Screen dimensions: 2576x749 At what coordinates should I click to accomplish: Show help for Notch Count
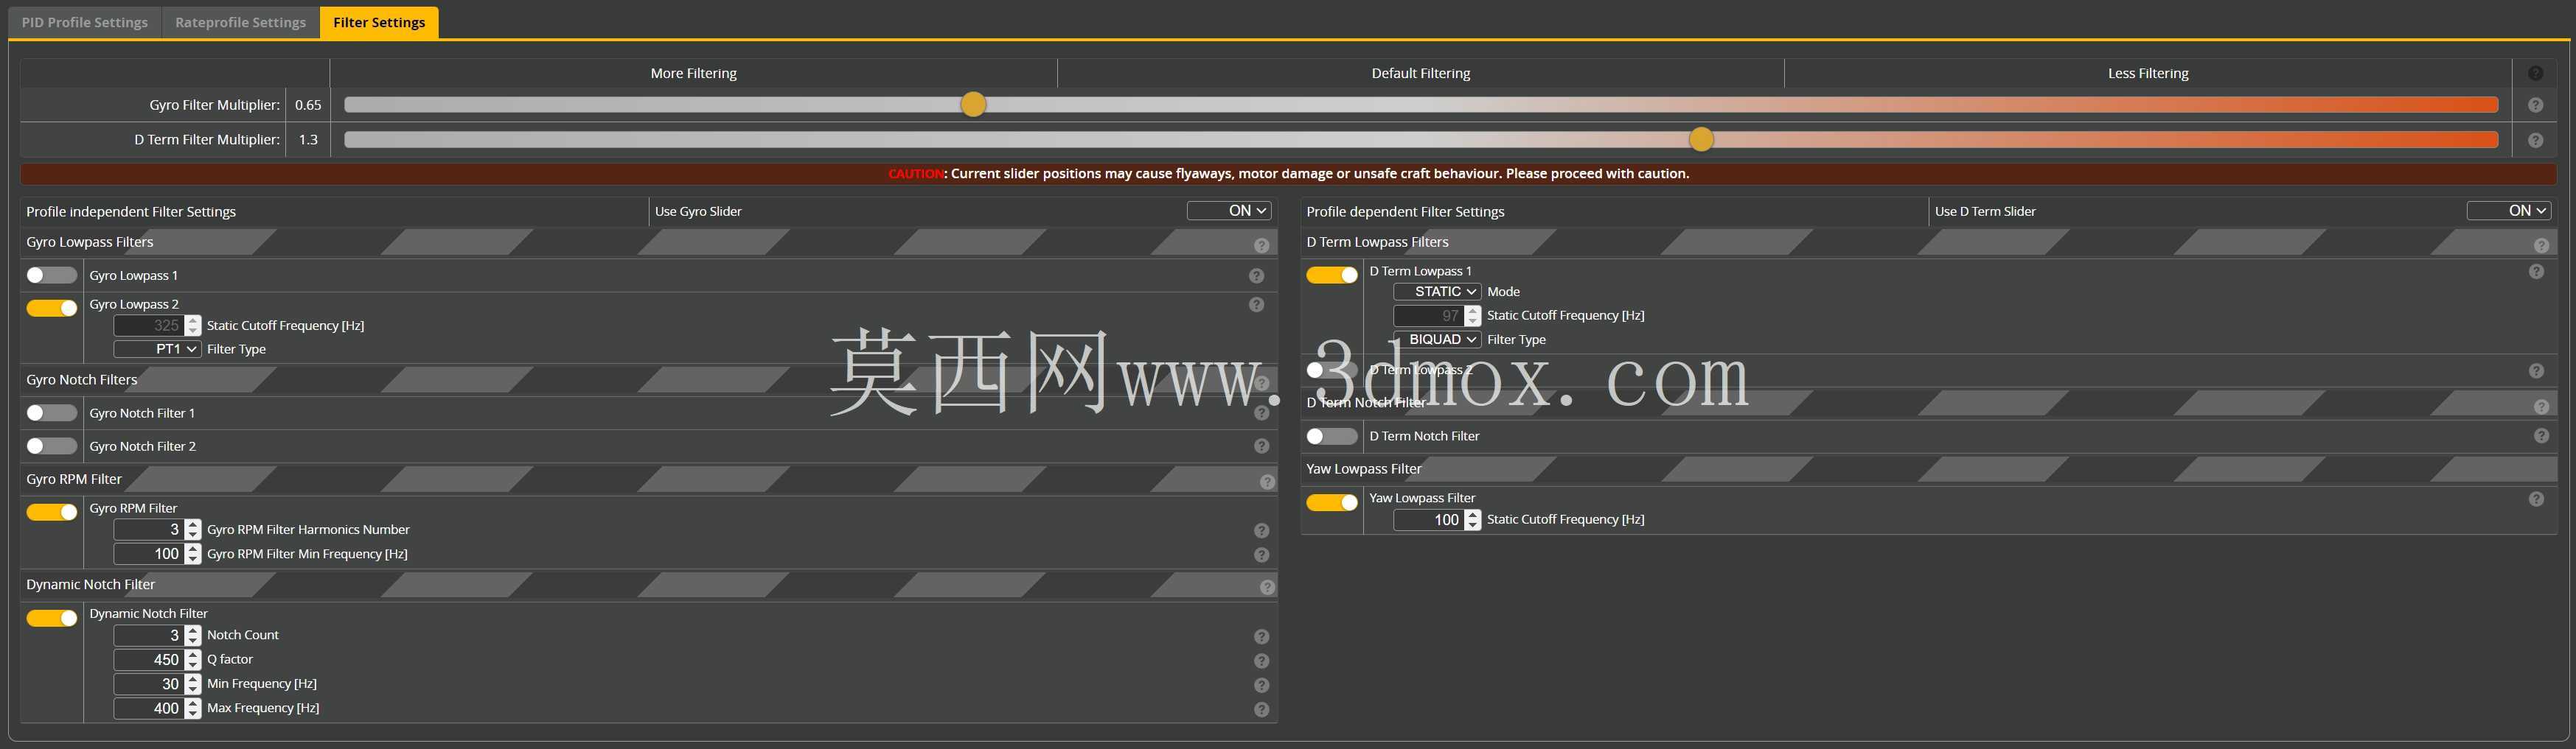(x=1262, y=636)
